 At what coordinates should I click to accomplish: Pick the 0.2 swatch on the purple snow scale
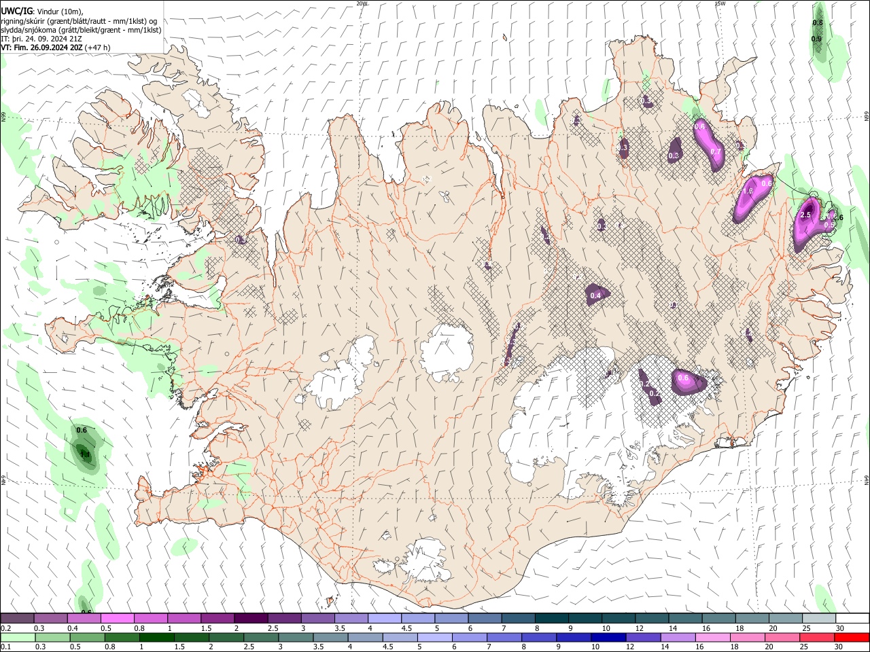tap(17, 619)
